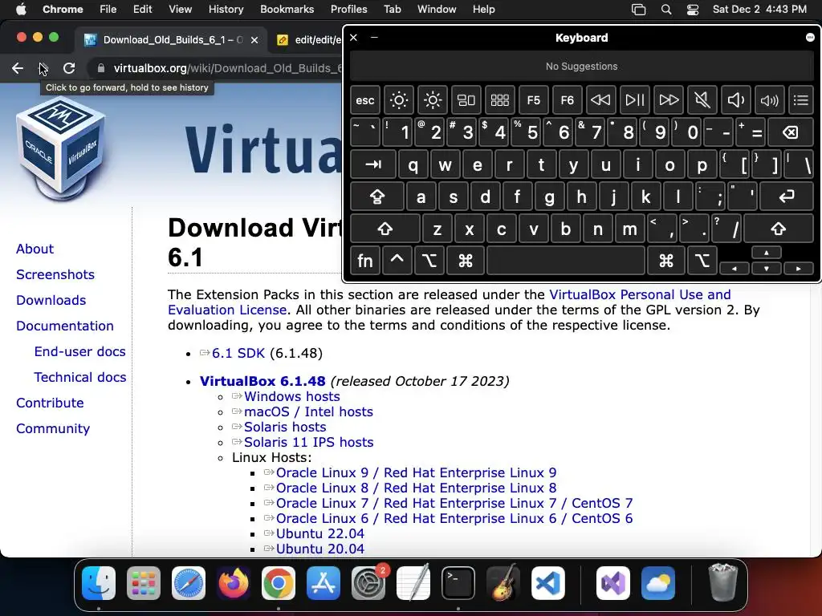Tap the left shift key
This screenshot has width=822, height=616.
click(385, 229)
